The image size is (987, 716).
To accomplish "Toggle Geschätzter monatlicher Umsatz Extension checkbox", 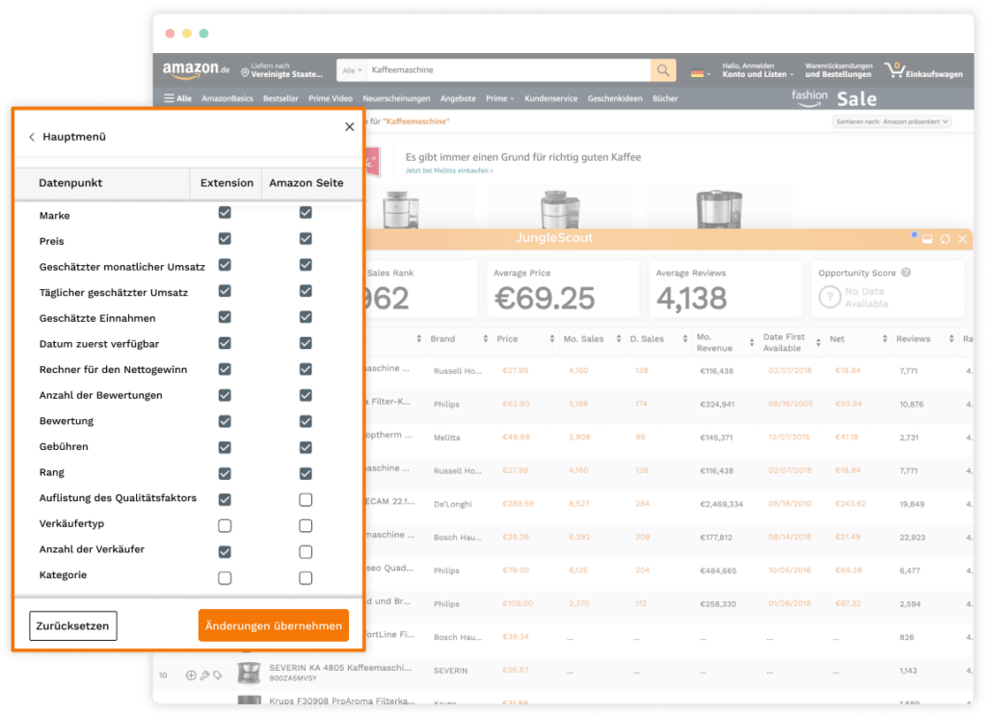I will (225, 264).
